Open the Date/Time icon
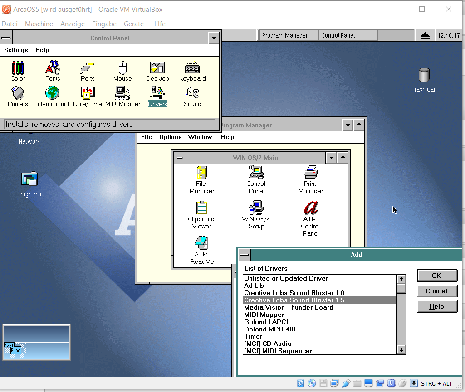The height and width of the screenshot is (392, 465). pyautogui.click(x=88, y=96)
